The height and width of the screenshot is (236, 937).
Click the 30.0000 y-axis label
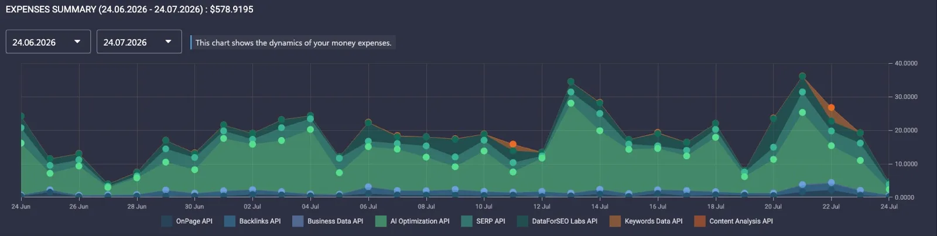coord(906,97)
